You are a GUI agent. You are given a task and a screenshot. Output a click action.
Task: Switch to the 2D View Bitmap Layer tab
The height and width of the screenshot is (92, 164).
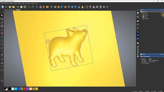tap(10, 10)
